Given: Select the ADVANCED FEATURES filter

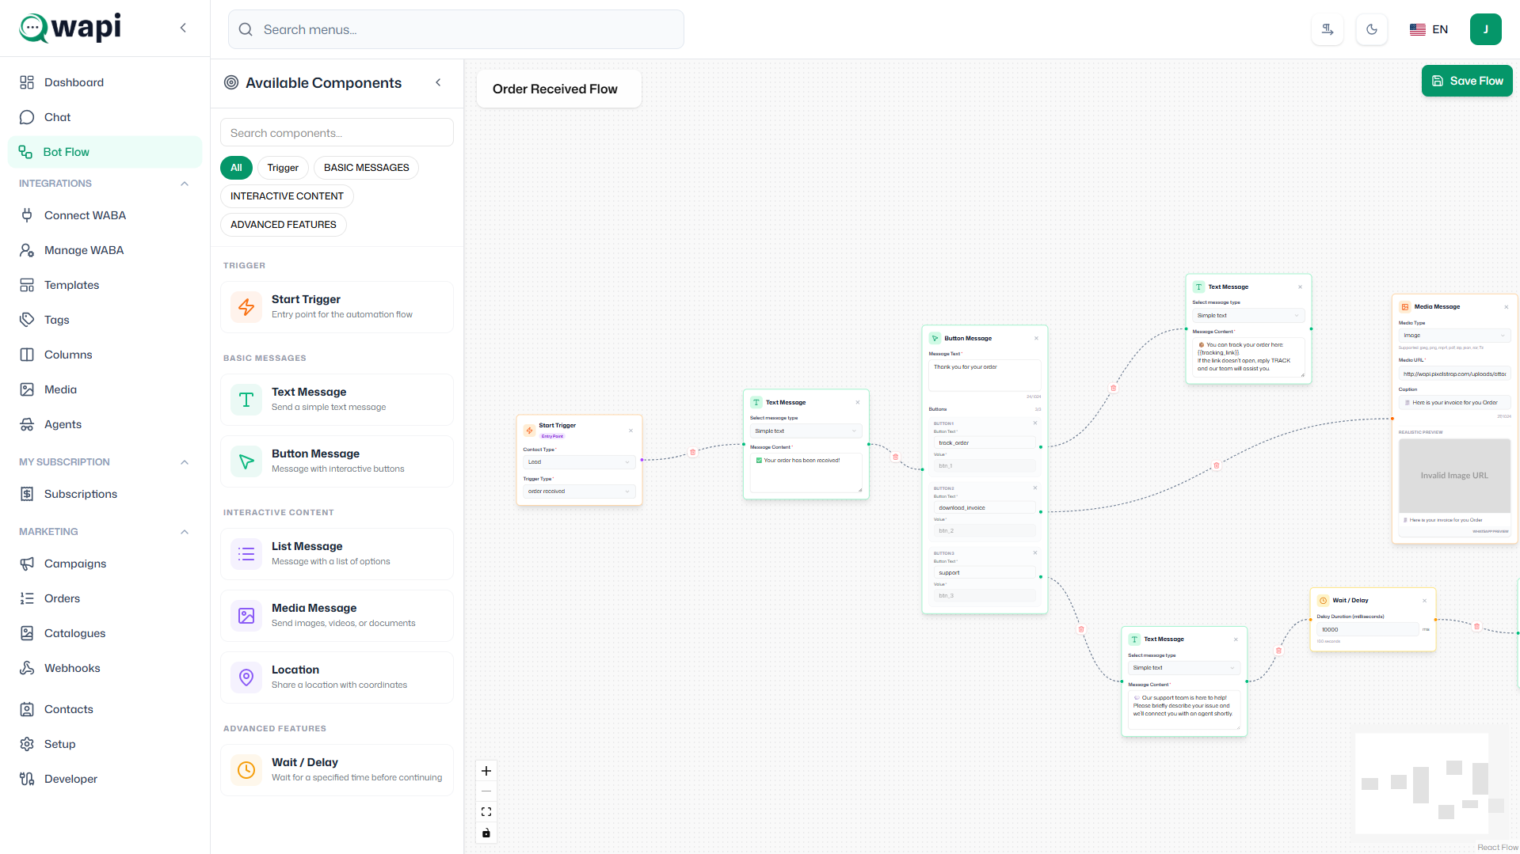Looking at the screenshot, I should pos(283,225).
